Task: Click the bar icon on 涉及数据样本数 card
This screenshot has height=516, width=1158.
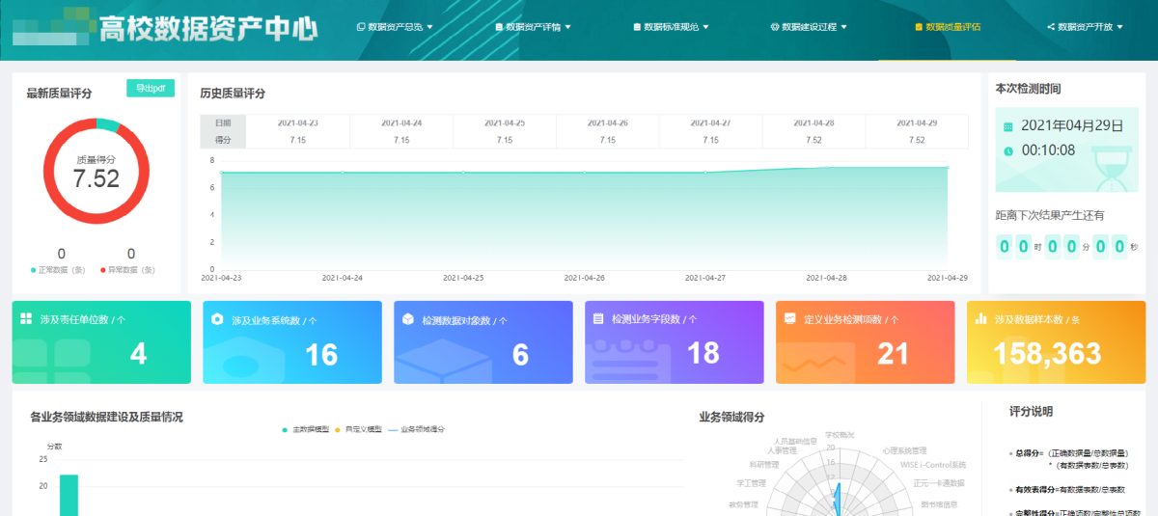Action: point(980,317)
